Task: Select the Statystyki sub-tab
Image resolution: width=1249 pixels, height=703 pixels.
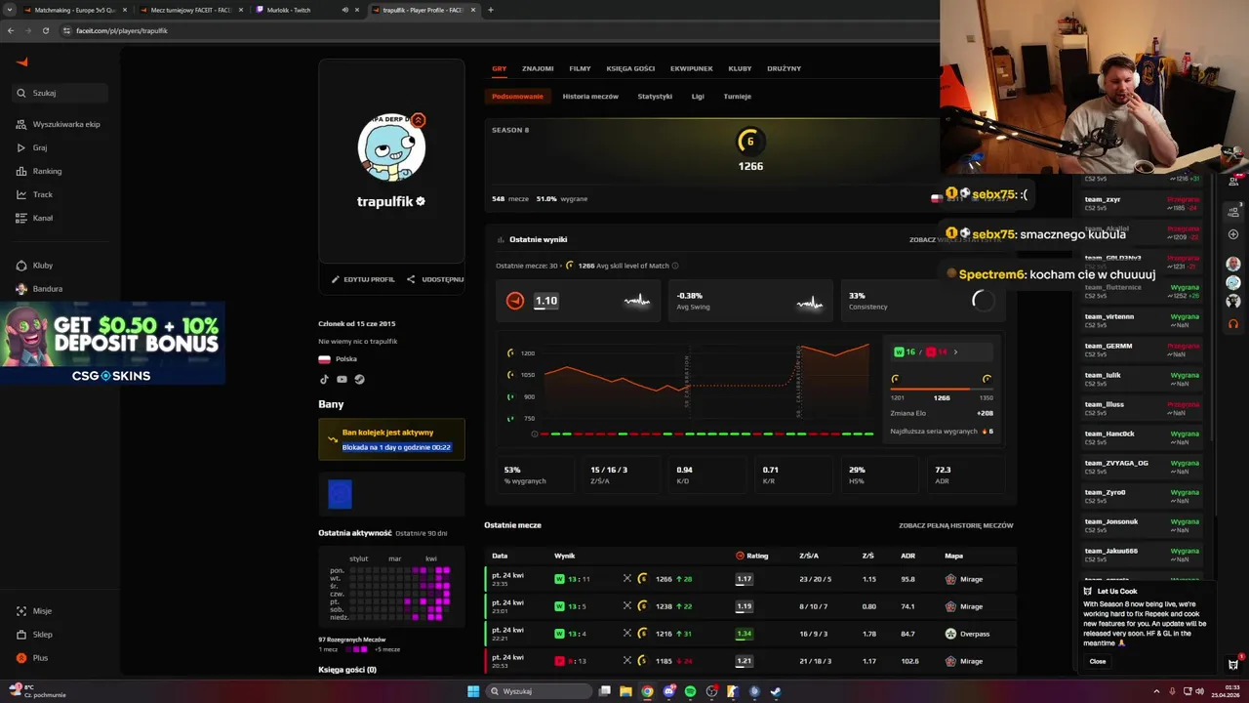Action: tap(655, 97)
